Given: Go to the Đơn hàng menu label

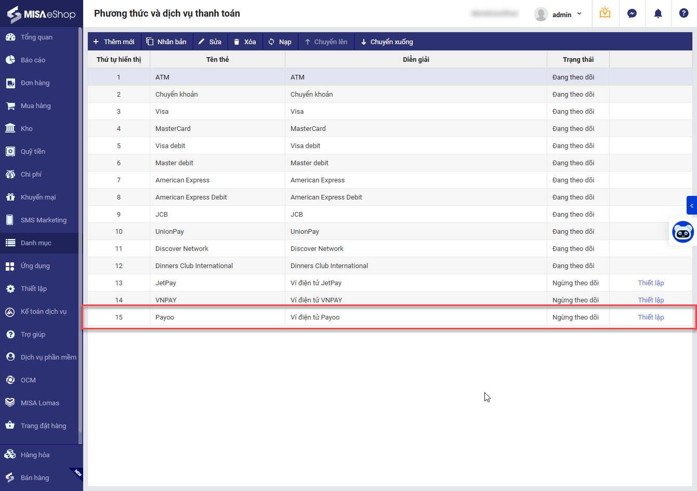Looking at the screenshot, I should tap(35, 83).
